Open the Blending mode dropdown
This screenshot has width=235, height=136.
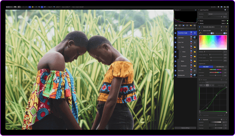coord(218,14)
